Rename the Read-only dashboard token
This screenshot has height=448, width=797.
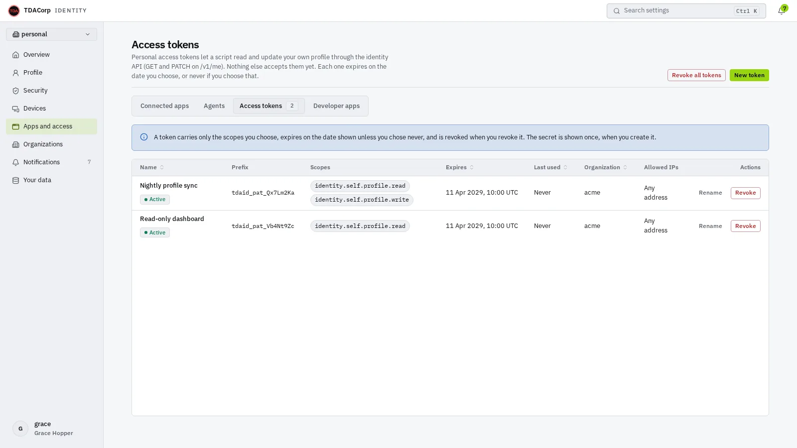point(710,226)
